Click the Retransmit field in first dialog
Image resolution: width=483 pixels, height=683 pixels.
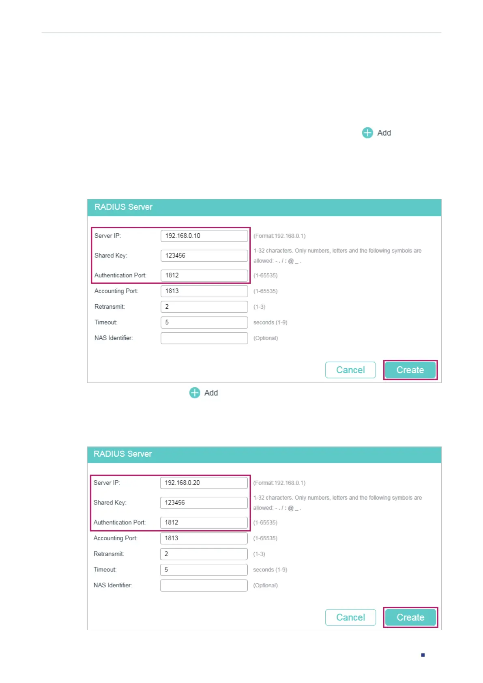point(204,307)
